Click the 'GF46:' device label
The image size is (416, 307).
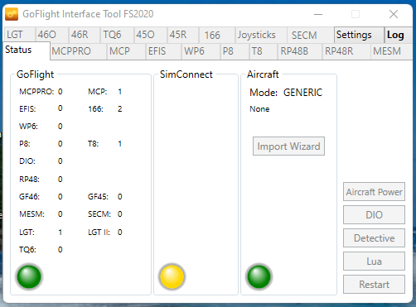coord(29,197)
